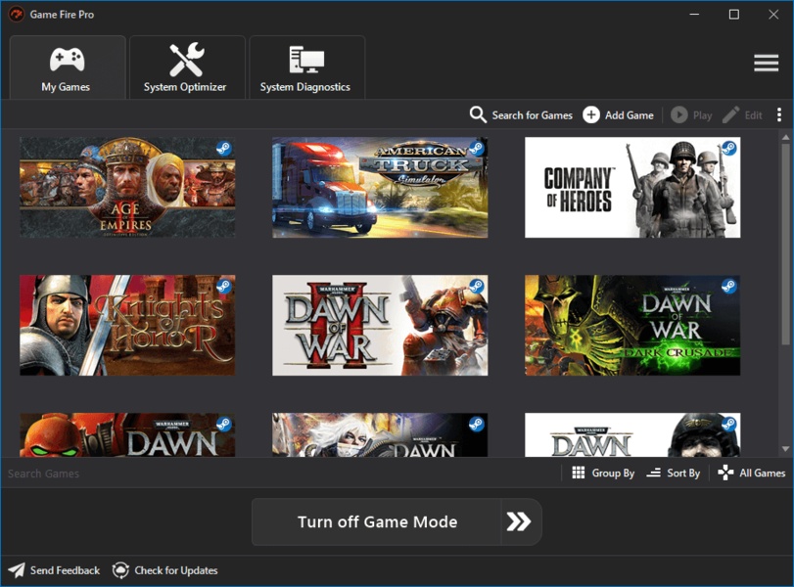Image resolution: width=794 pixels, height=587 pixels.
Task: Click Steam badge on Dark Crusade
Action: coord(728,286)
